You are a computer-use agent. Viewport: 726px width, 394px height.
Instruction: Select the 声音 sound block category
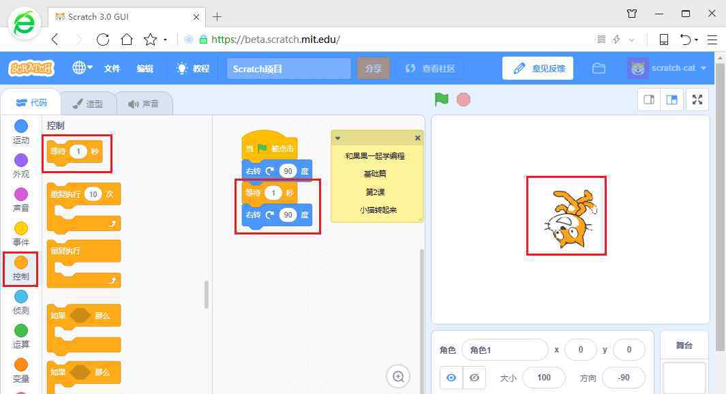[x=21, y=200]
